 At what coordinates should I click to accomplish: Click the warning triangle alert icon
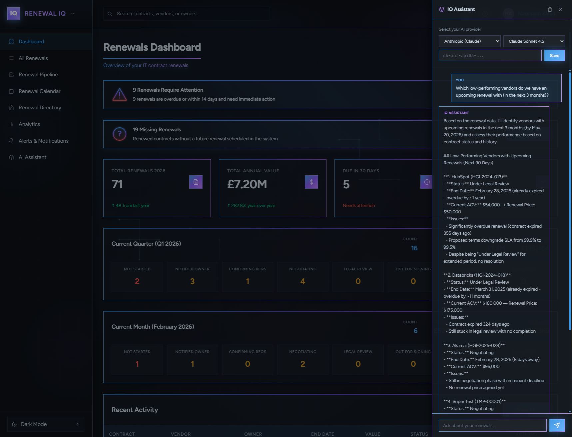120,95
